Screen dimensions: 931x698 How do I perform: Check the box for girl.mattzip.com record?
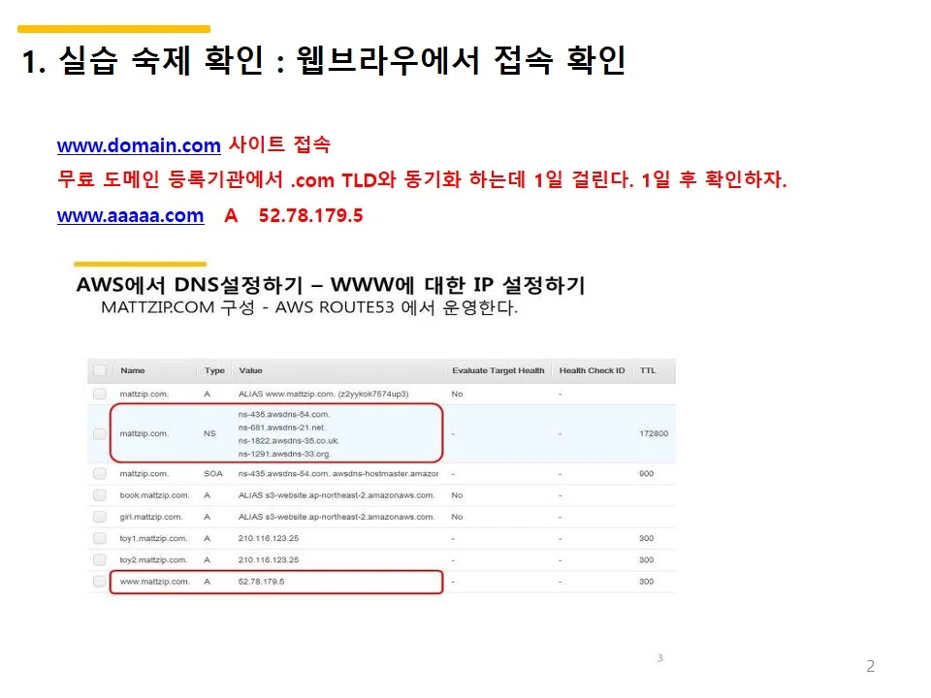(100, 517)
